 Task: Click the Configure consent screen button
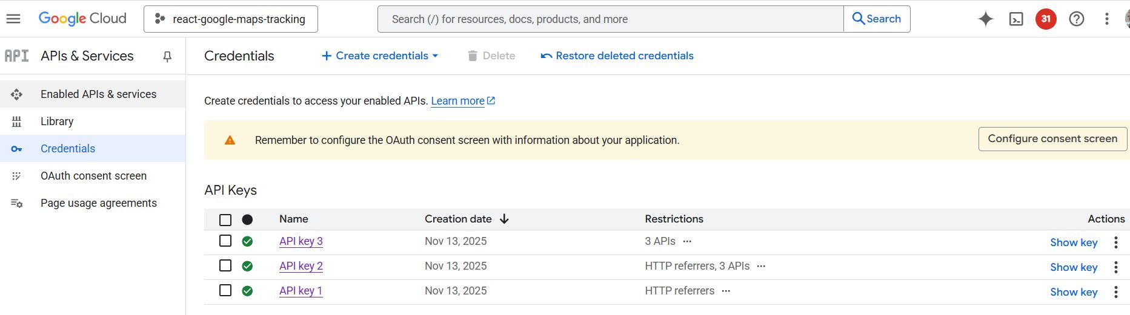1052,139
